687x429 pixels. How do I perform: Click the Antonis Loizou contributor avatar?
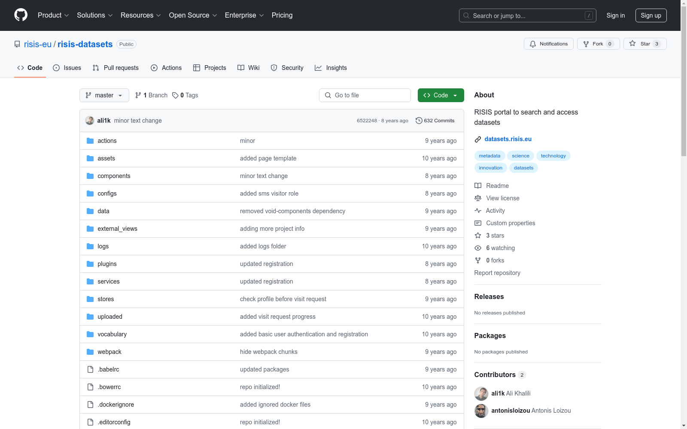click(x=481, y=411)
